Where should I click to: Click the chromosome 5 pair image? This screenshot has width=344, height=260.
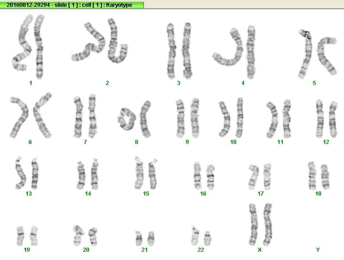[318, 54]
